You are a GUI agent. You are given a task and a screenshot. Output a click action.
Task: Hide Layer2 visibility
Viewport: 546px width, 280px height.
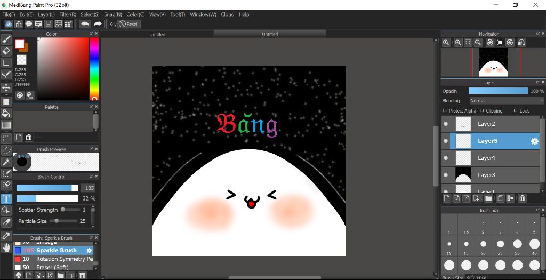[x=446, y=124]
